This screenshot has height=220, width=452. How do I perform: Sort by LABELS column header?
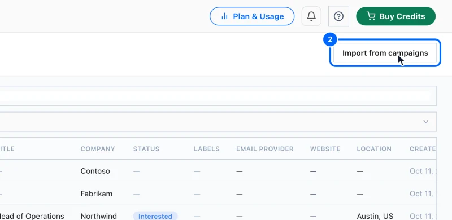(207, 149)
